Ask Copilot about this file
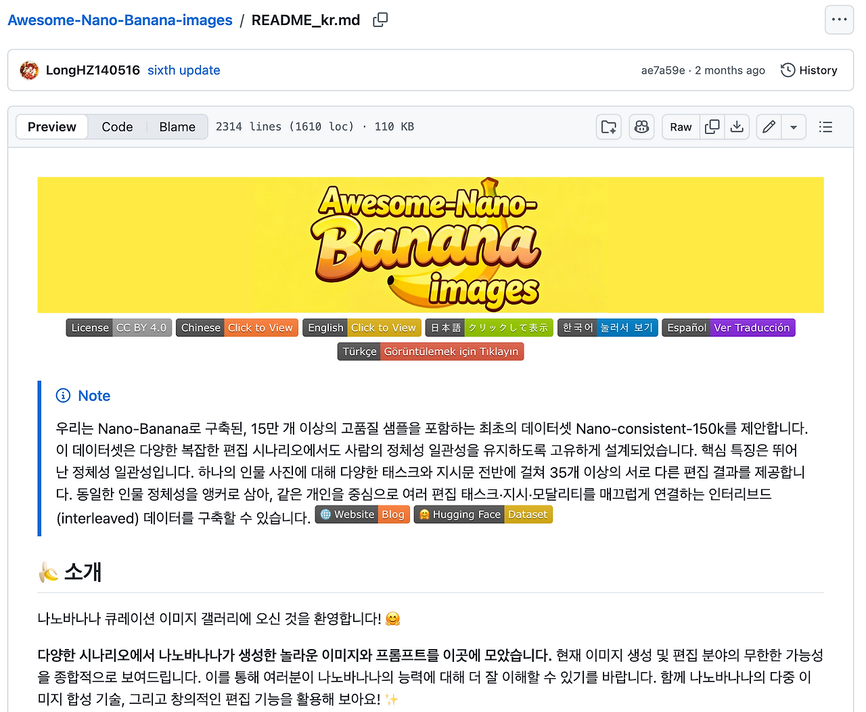The image size is (866, 712). pos(641,127)
